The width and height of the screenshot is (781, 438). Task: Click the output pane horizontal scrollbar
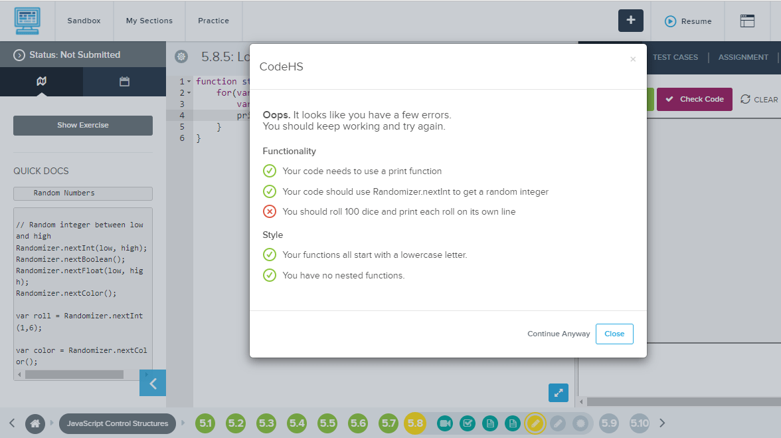tap(683, 401)
